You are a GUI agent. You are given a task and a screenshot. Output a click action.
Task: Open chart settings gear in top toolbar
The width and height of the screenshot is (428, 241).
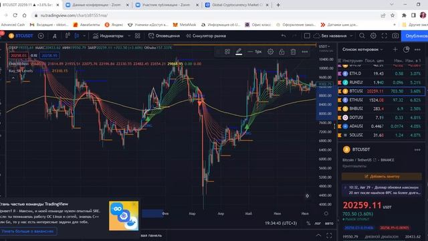coord(373,35)
